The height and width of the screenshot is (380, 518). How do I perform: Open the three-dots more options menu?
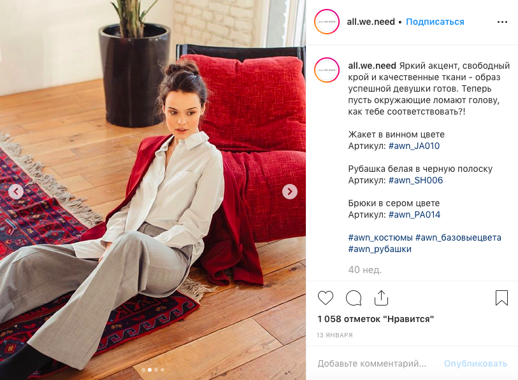click(502, 22)
